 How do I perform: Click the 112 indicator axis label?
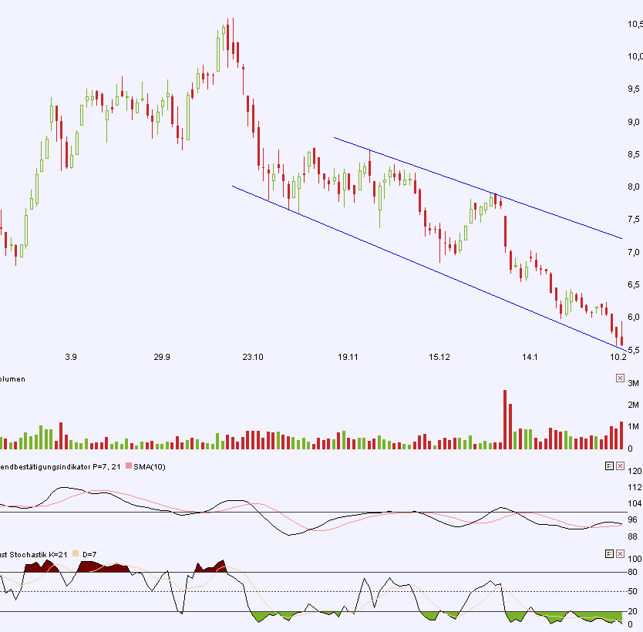click(x=635, y=487)
